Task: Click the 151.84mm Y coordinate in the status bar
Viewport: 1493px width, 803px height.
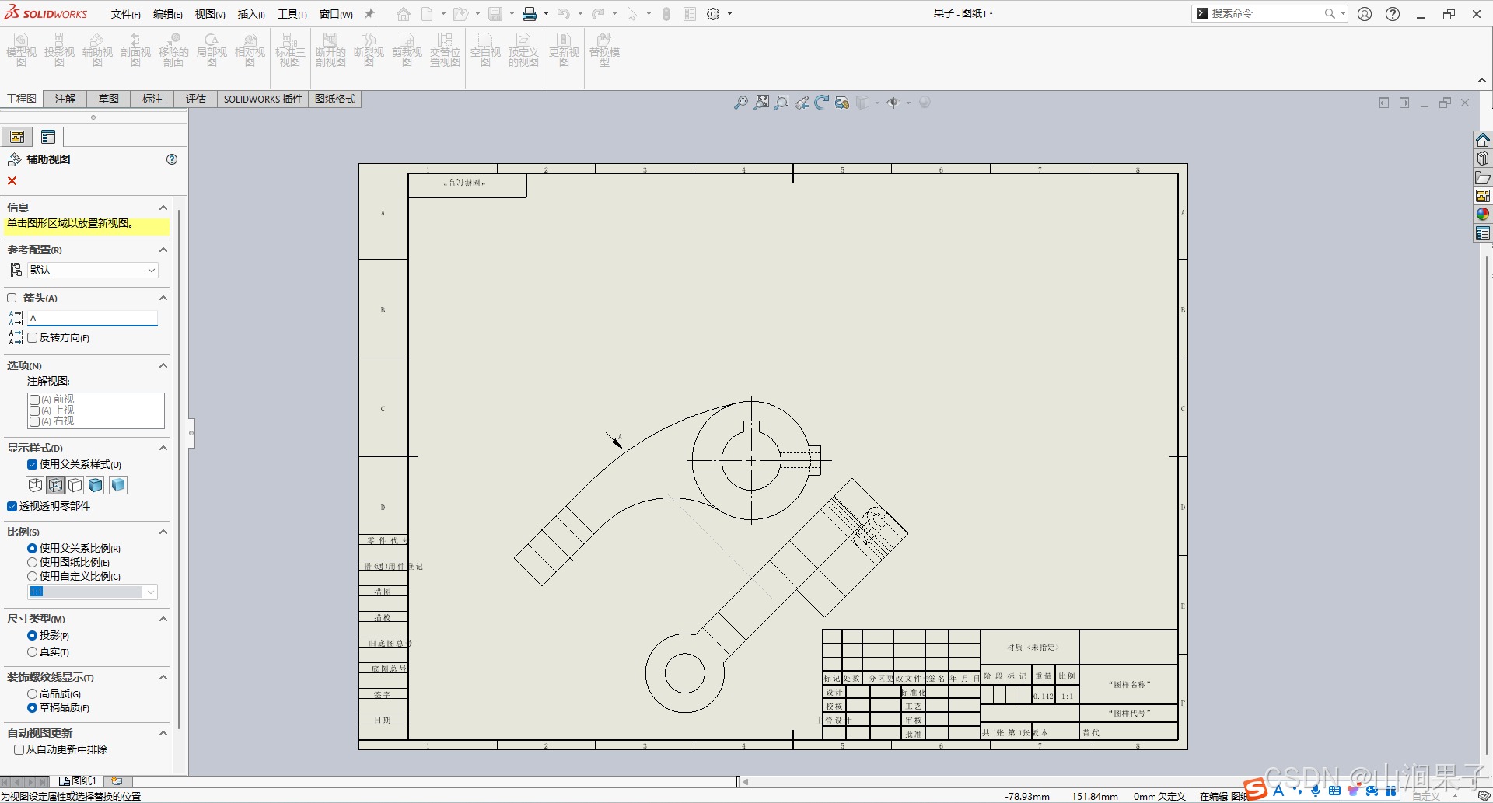Action: click(1094, 797)
